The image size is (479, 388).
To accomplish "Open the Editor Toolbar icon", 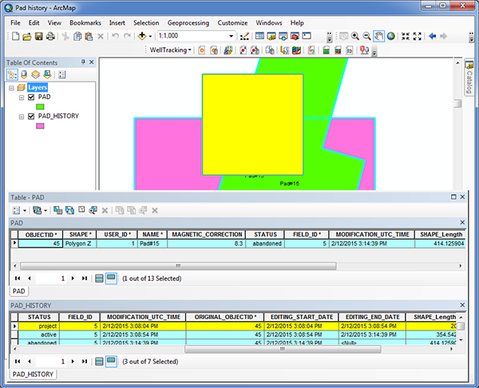I will pyautogui.click(x=244, y=37).
